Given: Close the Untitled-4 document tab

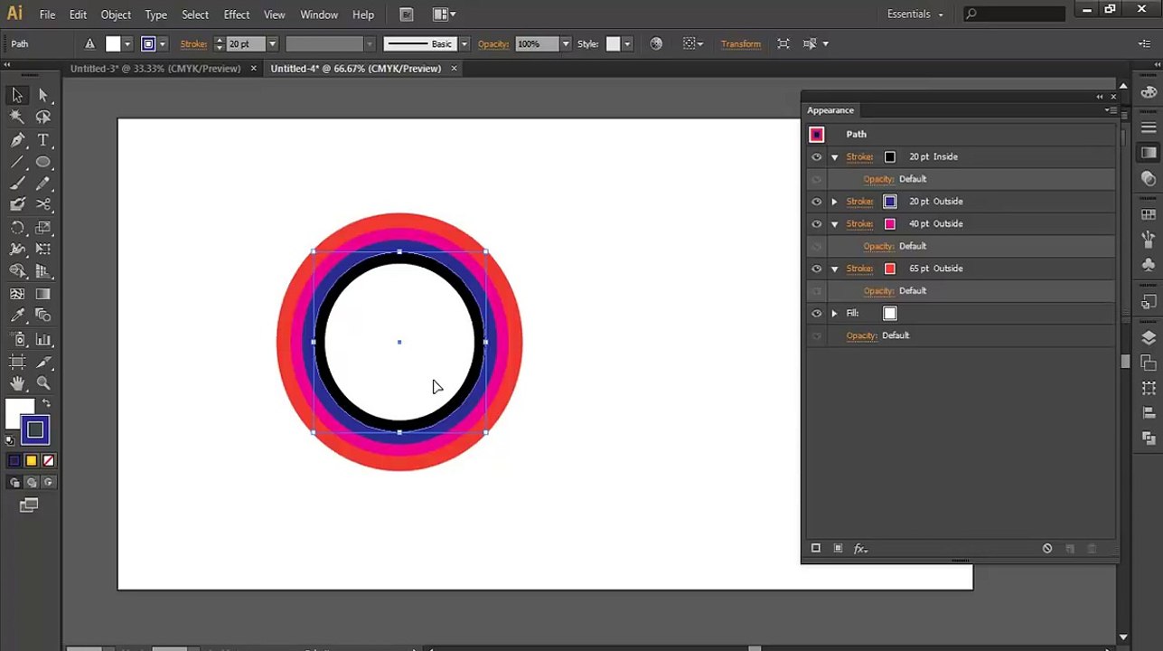Looking at the screenshot, I should coord(454,69).
